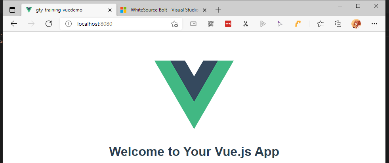Viewport: 389px width, 163px height.
Task: Switch to WhiteSource Bolt tab
Action: click(x=164, y=10)
